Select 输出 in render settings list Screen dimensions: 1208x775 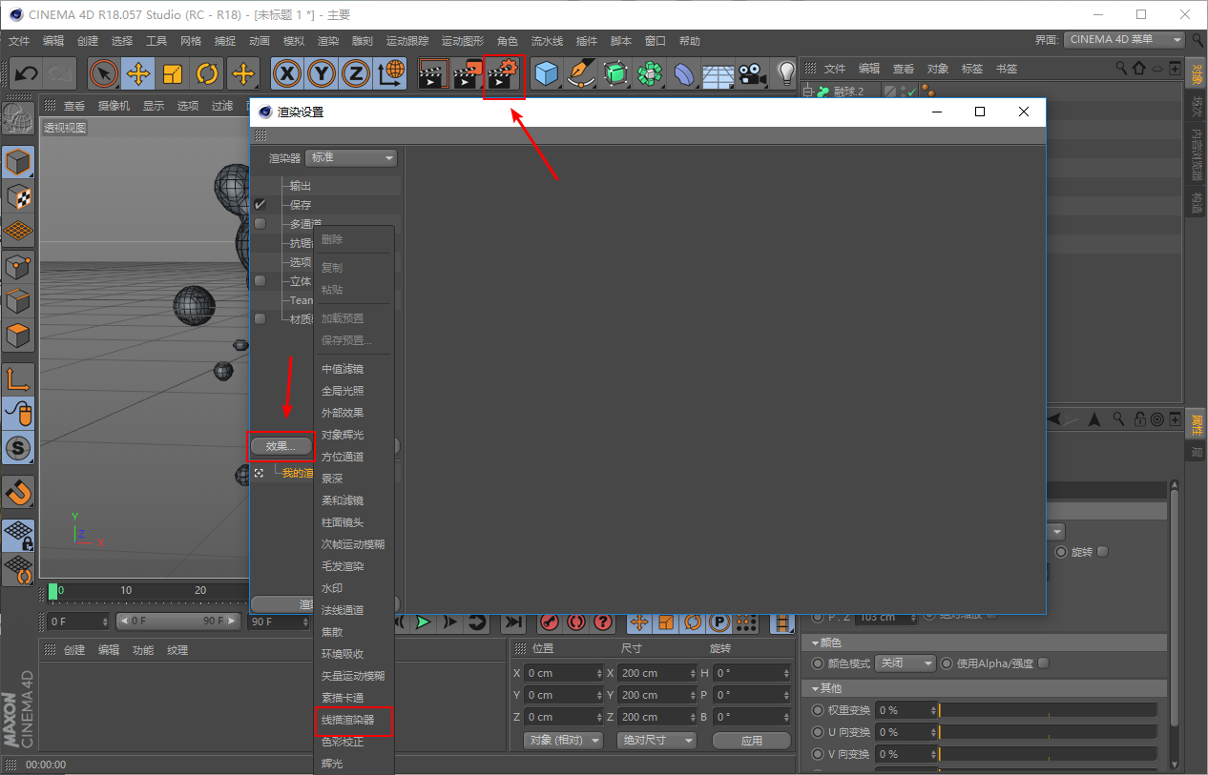coord(301,186)
